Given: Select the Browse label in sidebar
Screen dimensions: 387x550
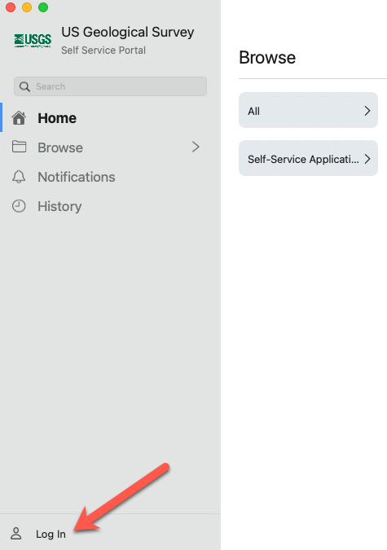Looking at the screenshot, I should 60,147.
